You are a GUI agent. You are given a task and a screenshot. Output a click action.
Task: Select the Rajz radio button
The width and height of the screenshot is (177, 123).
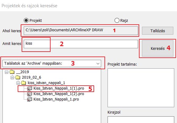(x=117, y=20)
